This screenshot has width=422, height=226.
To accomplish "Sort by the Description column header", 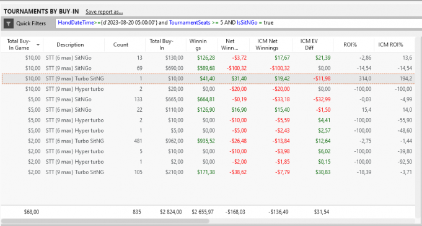I will [x=70, y=45].
